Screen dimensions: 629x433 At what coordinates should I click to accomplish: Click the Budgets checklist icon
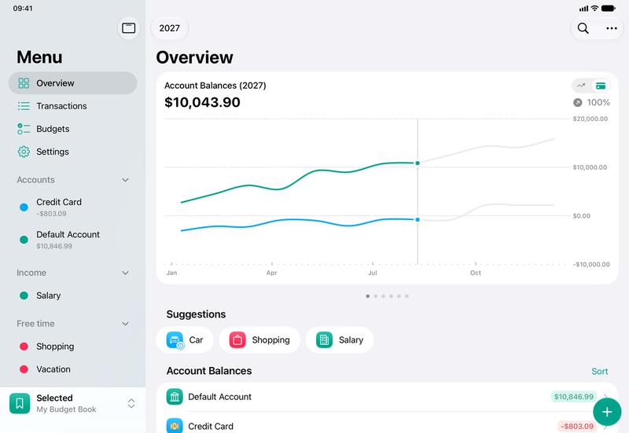[24, 129]
